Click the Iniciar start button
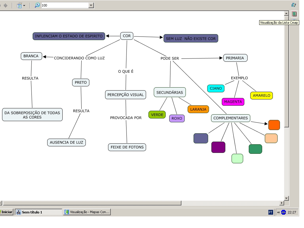This screenshot has width=304, height=228. pyautogui.click(x=7, y=212)
